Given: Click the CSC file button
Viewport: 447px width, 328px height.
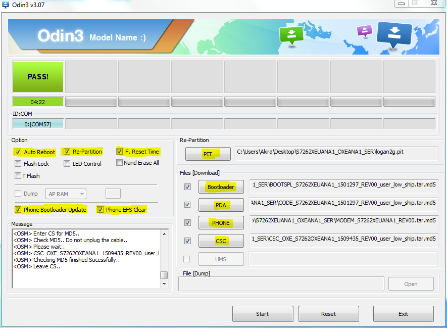Looking at the screenshot, I should (221, 241).
